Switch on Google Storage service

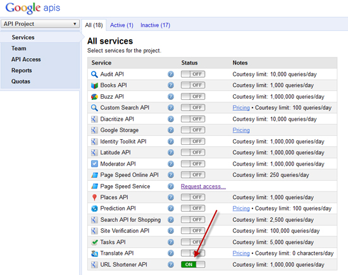tap(193, 130)
